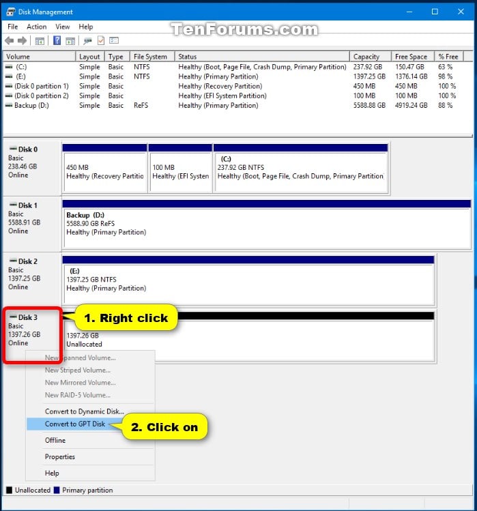This screenshot has height=511, width=477.
Task: Sort by the Volume column header
Action: [x=39, y=57]
